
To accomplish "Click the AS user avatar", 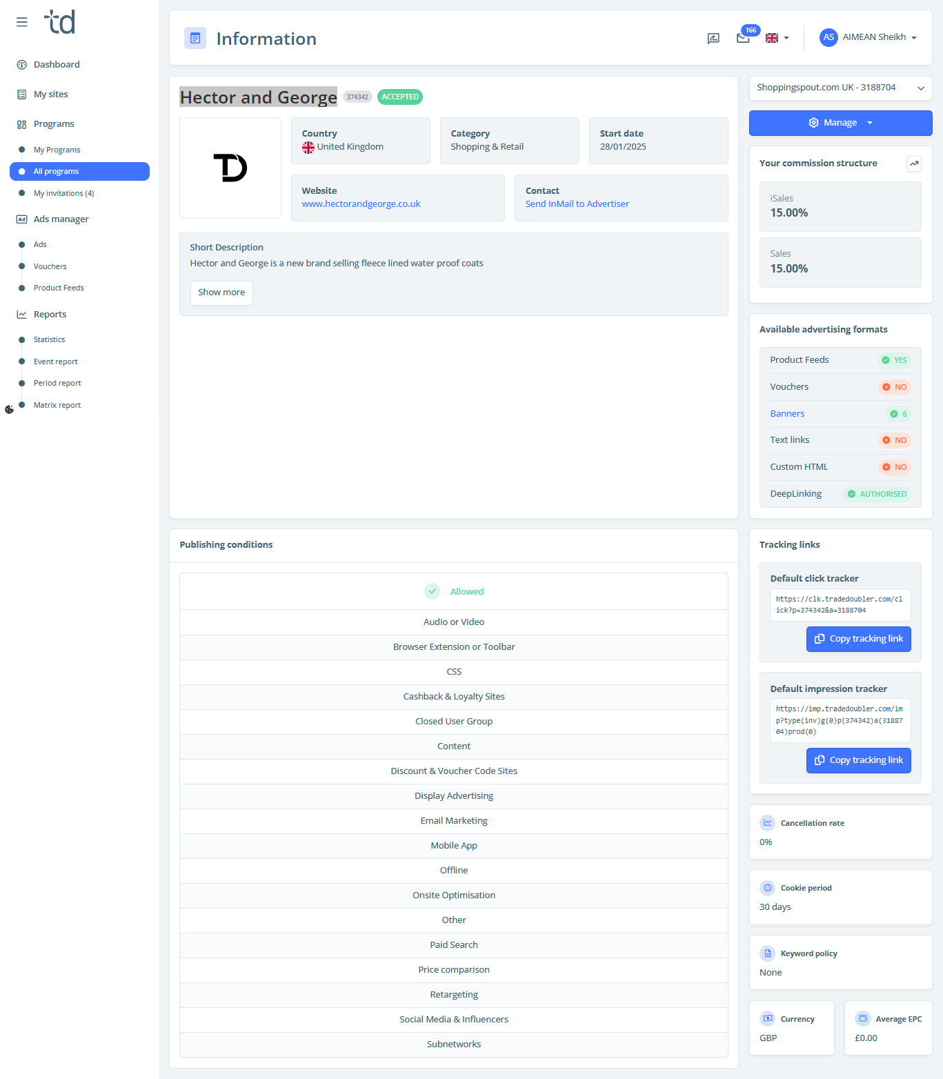I will 828,37.
